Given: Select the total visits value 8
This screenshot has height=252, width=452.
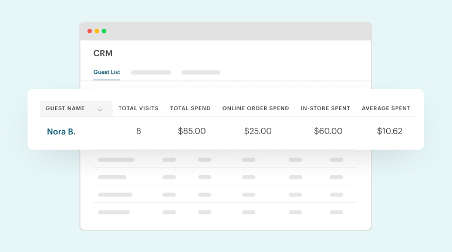Looking at the screenshot, I should click(139, 131).
